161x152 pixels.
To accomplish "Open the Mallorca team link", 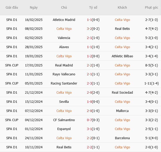I will 122,111.
